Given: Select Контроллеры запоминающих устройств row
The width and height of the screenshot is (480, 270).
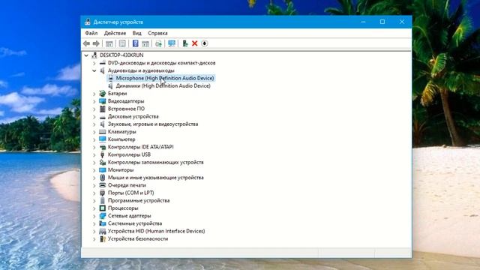Looking at the screenshot, I should (x=155, y=162).
